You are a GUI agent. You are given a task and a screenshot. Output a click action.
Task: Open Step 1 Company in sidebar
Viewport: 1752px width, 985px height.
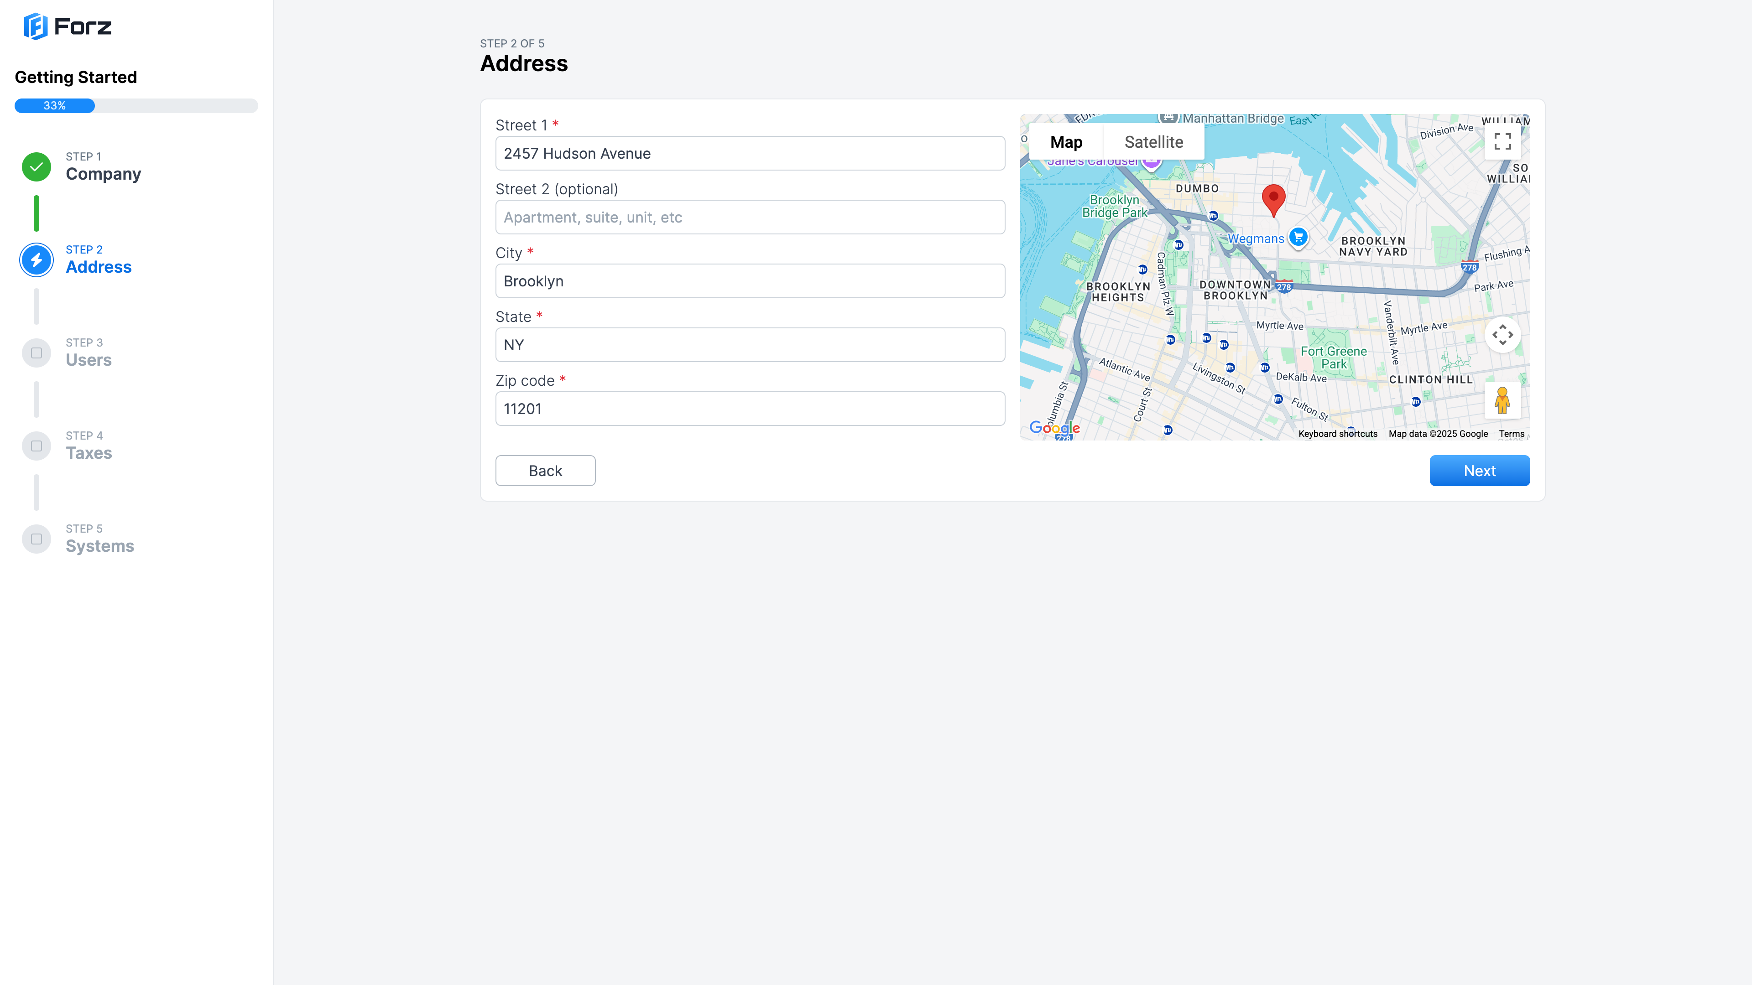click(103, 167)
